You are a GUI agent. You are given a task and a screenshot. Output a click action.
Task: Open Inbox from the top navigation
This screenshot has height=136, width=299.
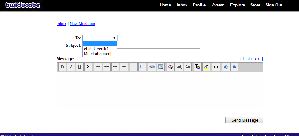point(182,5)
